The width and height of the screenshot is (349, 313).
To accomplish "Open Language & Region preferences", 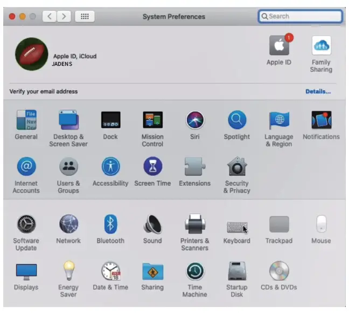I will (x=279, y=120).
